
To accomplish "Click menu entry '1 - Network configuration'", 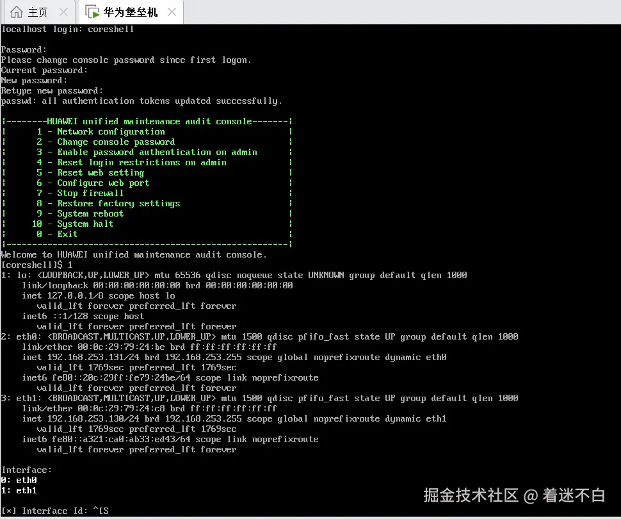I will coord(101,131).
